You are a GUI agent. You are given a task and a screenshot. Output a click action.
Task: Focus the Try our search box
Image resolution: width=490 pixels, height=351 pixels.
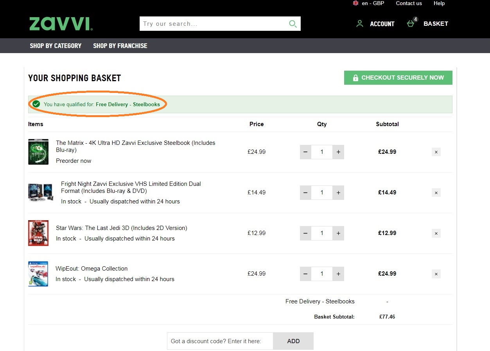[213, 24]
